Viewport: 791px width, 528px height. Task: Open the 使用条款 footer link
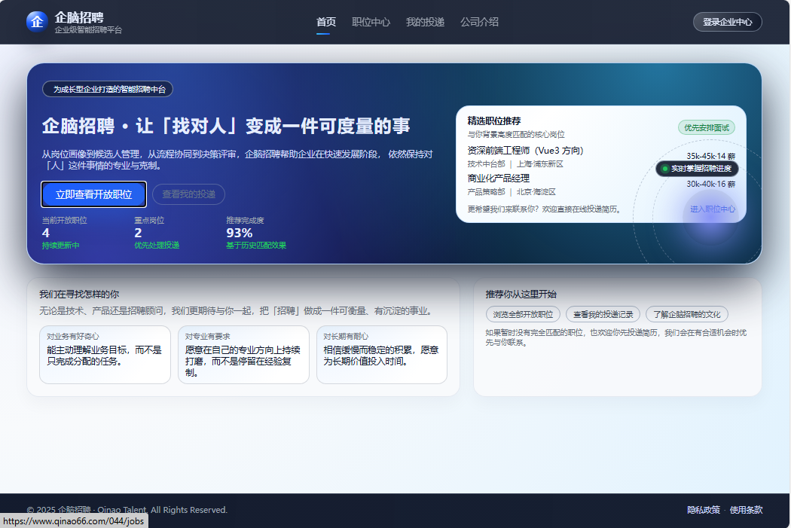(x=746, y=510)
